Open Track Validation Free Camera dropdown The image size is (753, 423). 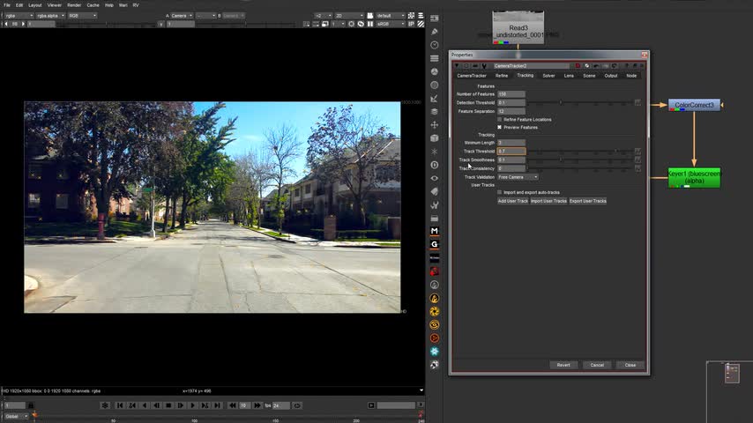[x=518, y=177]
